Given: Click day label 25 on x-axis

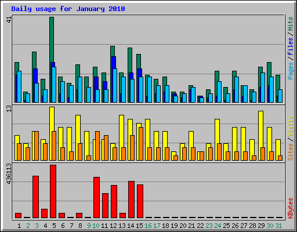Looking at the screenshot, I should pos(226,226).
